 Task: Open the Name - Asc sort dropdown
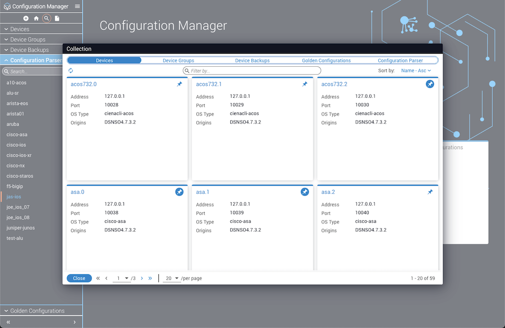click(416, 70)
